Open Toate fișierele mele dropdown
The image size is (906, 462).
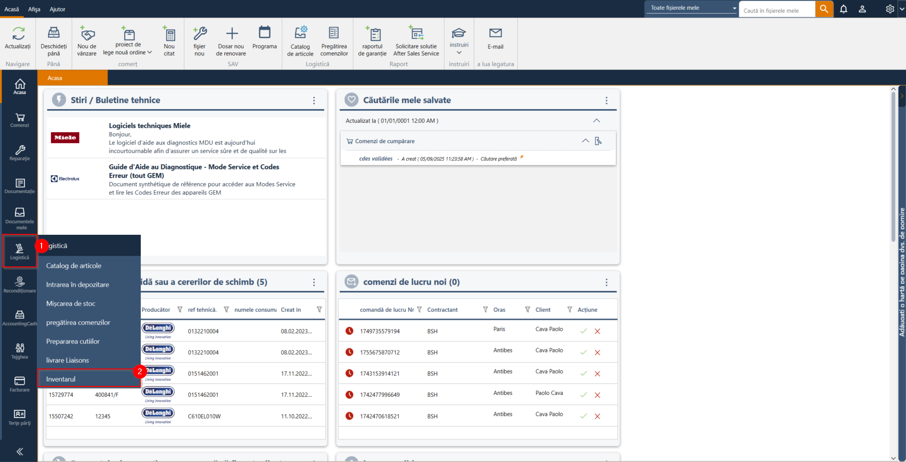click(x=692, y=8)
